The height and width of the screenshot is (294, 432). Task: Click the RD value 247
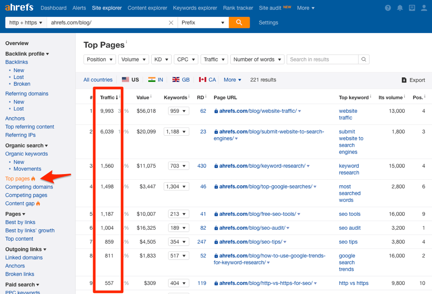coord(202,242)
